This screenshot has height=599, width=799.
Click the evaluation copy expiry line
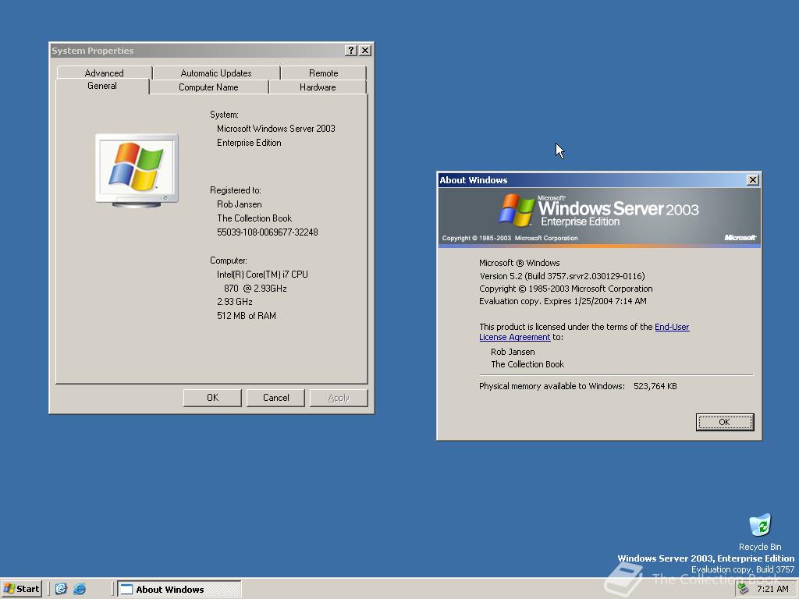(x=563, y=301)
